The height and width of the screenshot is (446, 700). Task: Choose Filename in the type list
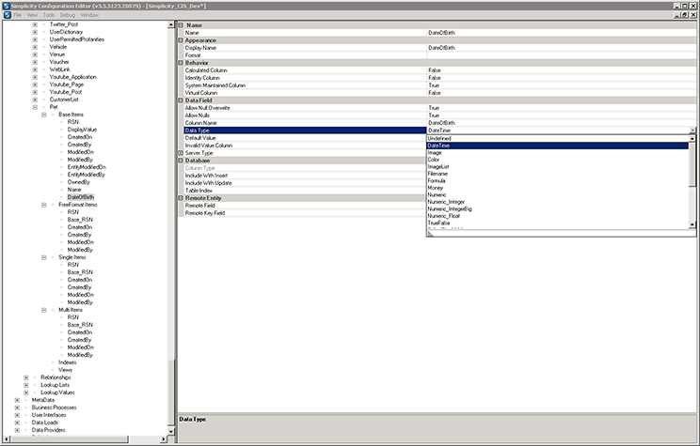[x=558, y=174]
